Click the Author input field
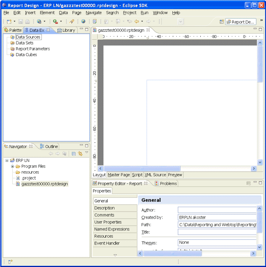266x267 pixels. (217, 210)
